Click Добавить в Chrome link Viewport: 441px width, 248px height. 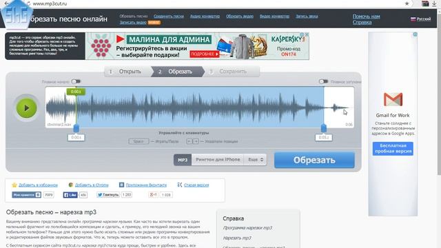tap(92, 185)
